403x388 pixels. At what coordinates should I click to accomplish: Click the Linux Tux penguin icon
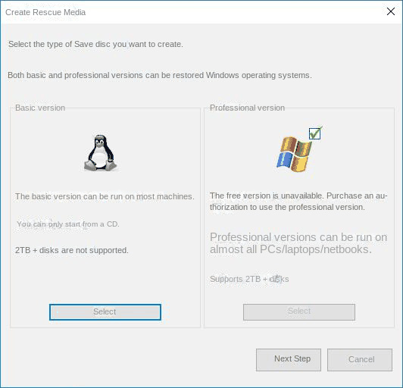101,152
